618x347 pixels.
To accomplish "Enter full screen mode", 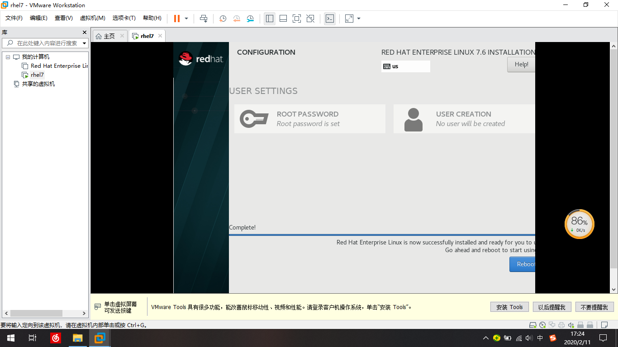I will pos(297,19).
